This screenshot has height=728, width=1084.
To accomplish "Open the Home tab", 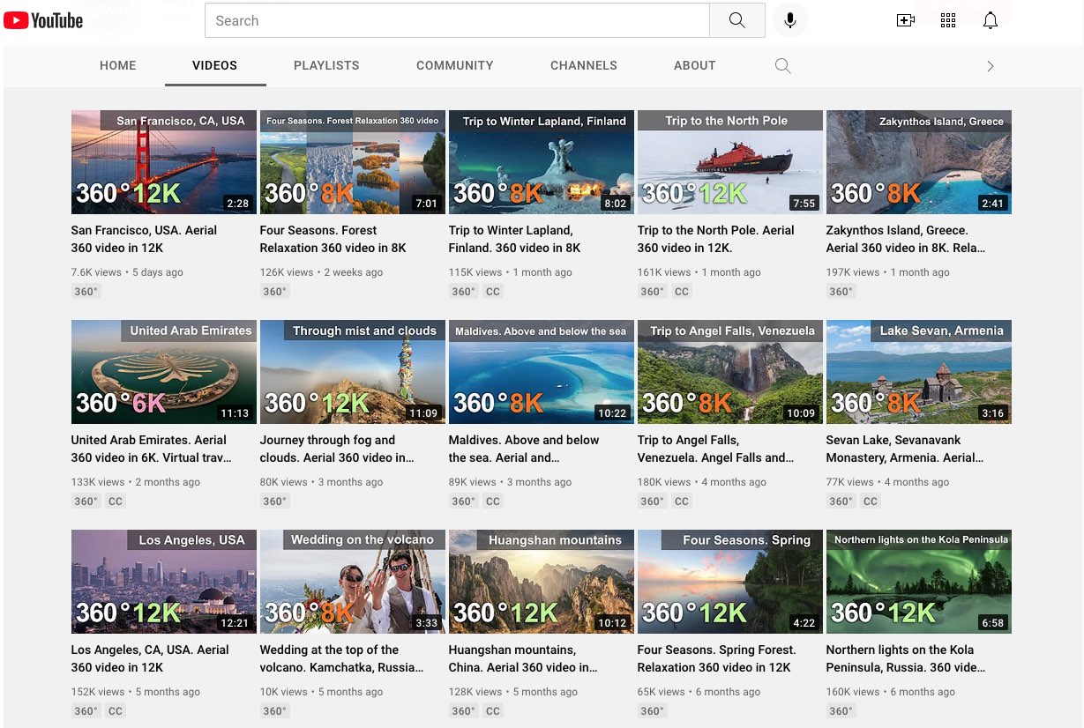I will [118, 65].
